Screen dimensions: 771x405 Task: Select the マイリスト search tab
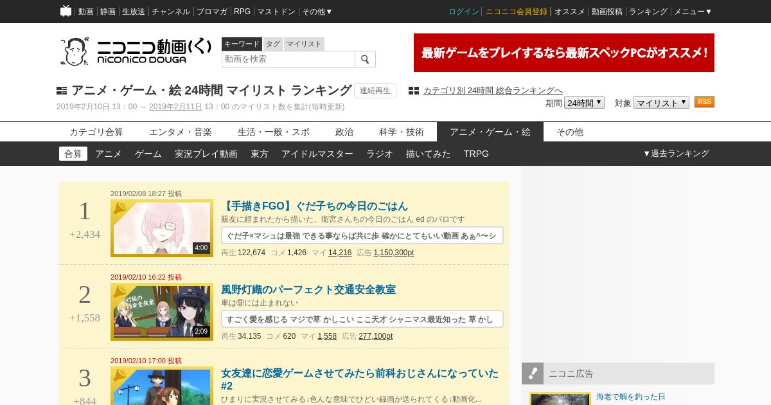(x=304, y=44)
